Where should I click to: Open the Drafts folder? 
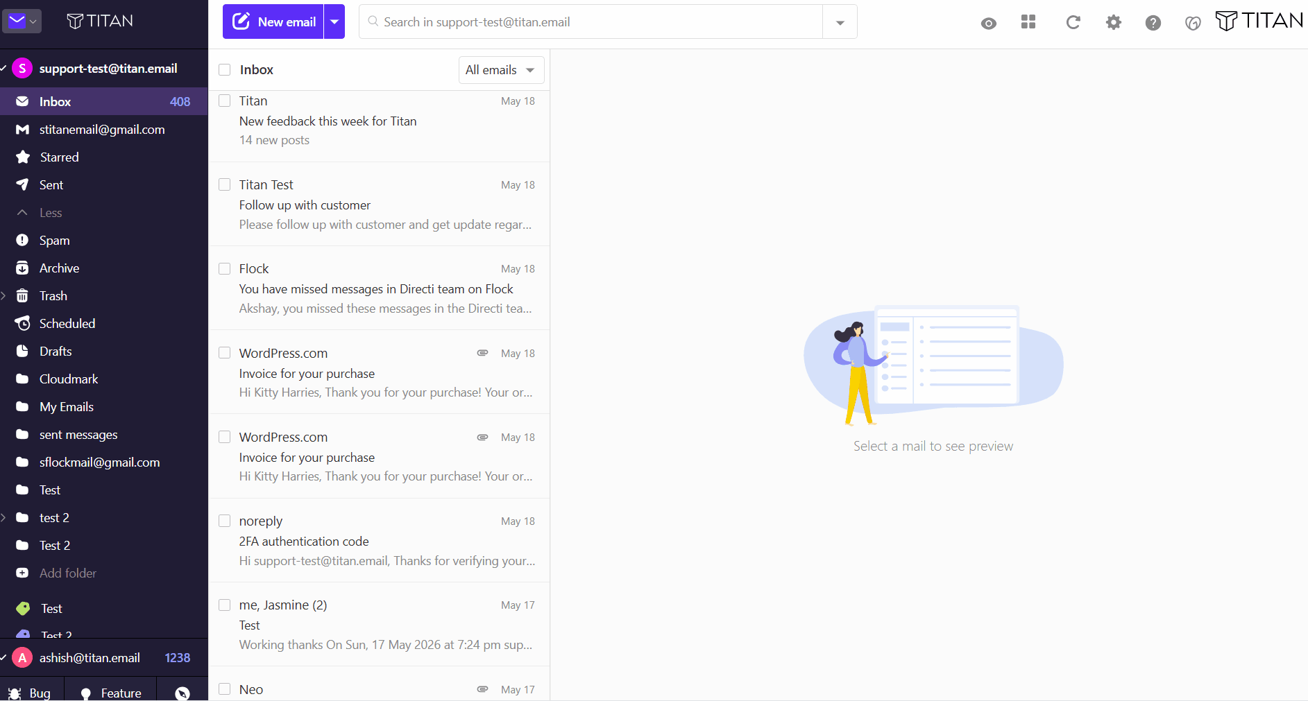tap(104, 352)
